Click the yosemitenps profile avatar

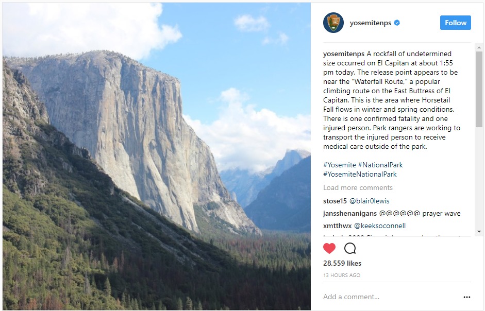[333, 23]
